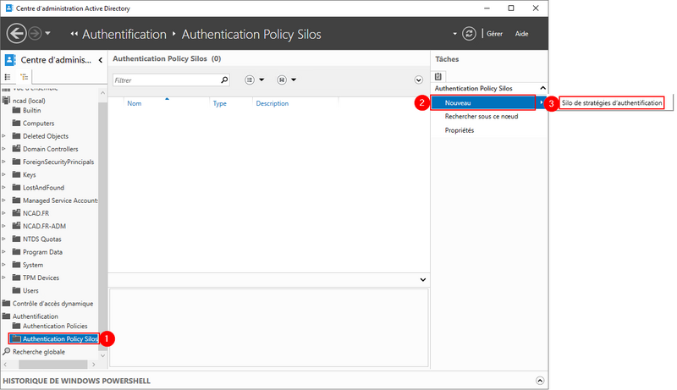
Task: Expand the PowerShell history panel
Action: coord(539,380)
